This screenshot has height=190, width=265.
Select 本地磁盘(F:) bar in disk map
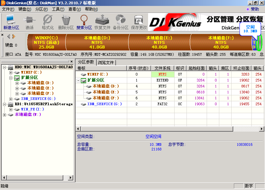coord(221,42)
